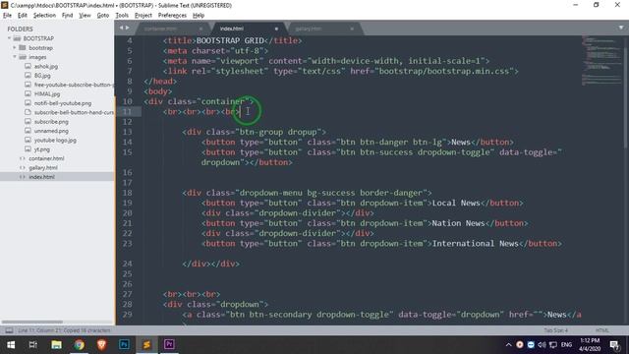Open the tab list dropdown arrow

click(621, 28)
